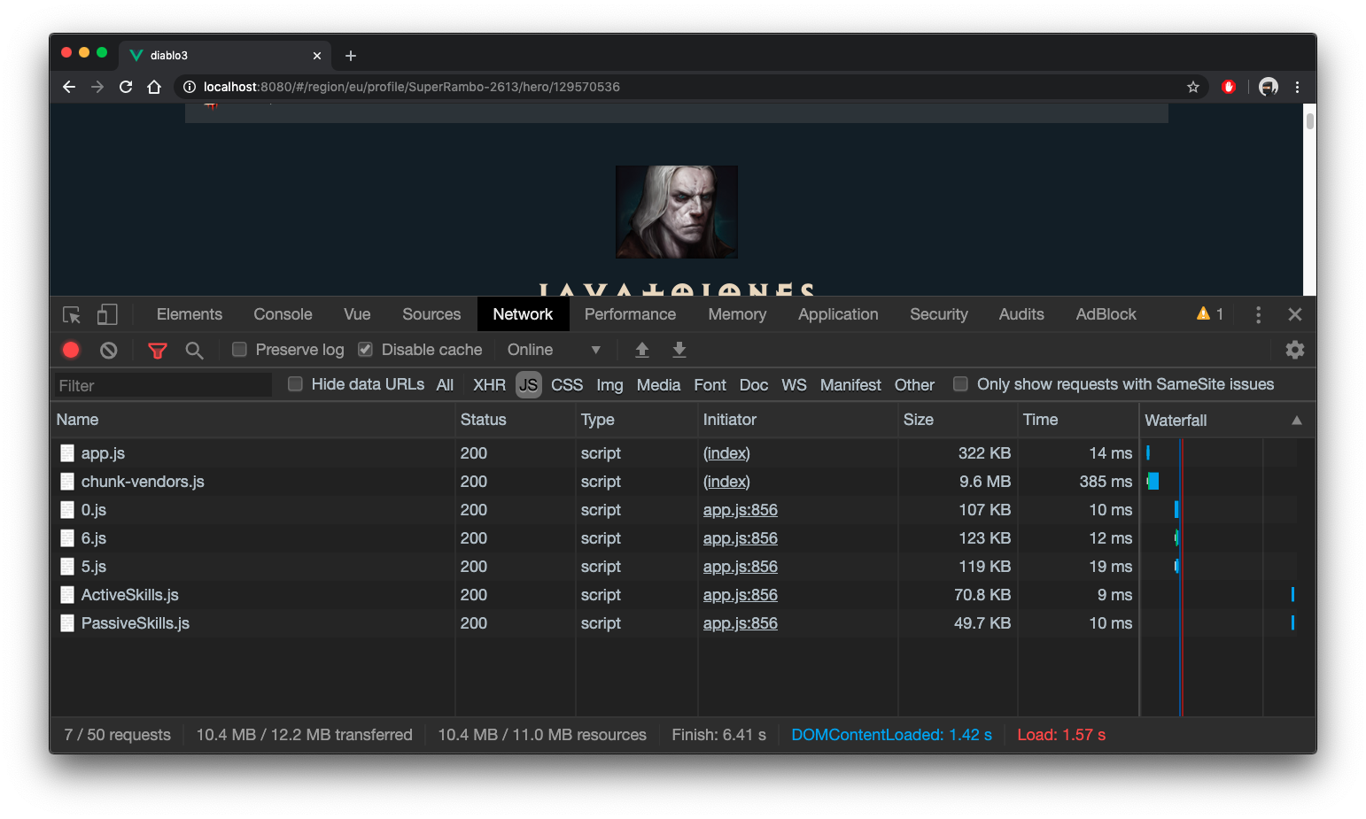Toggle the device toolbar icon
The width and height of the screenshot is (1366, 819).
[x=107, y=314]
